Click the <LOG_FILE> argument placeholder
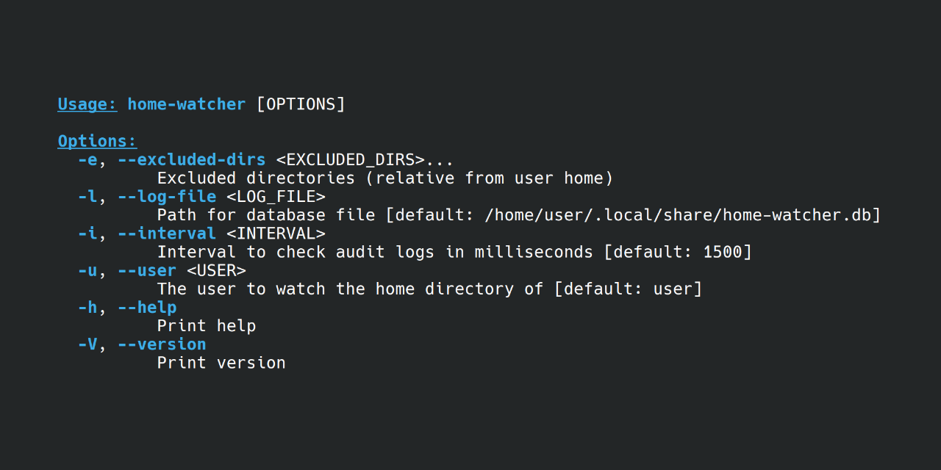Image resolution: width=941 pixels, height=470 pixels. click(x=276, y=196)
